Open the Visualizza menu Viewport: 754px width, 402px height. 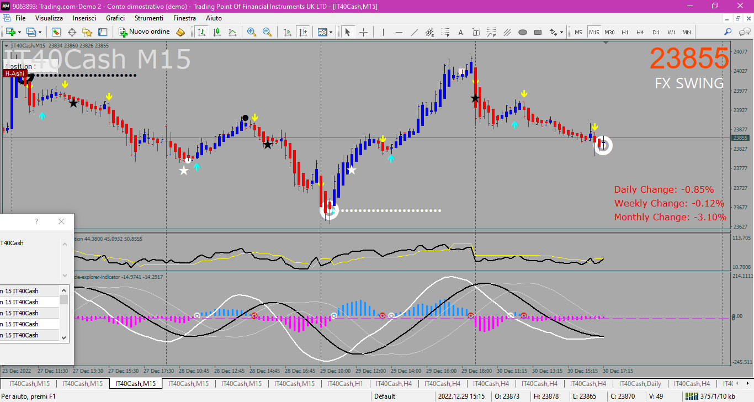click(x=49, y=18)
